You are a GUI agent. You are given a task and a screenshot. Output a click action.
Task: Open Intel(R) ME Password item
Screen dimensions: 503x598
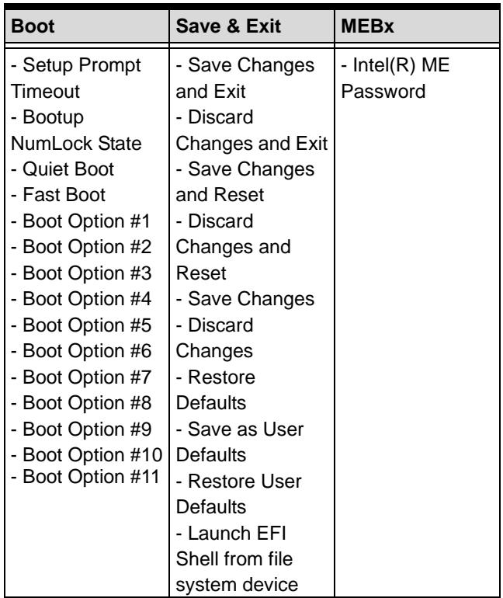(x=395, y=78)
